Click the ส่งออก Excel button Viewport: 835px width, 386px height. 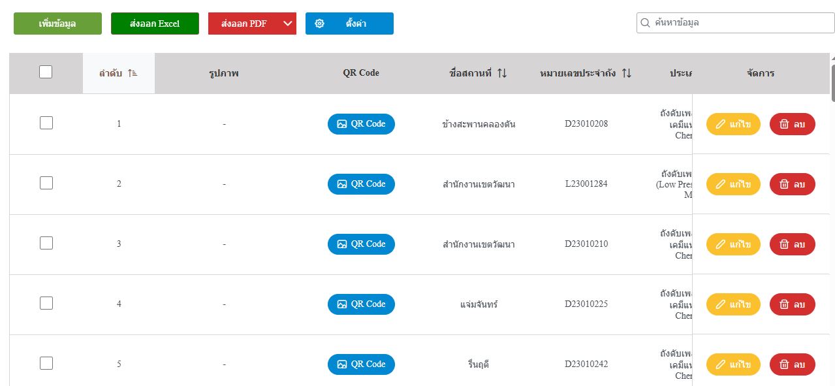pos(155,24)
